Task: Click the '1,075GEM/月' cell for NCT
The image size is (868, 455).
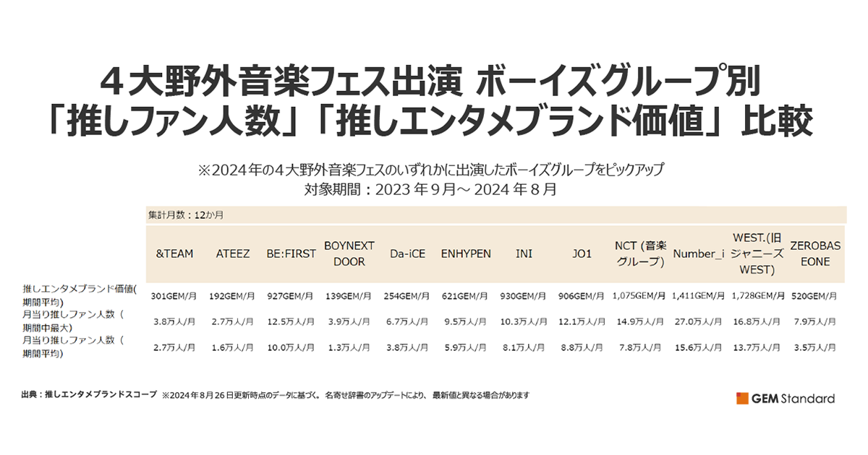Action: [x=638, y=295]
